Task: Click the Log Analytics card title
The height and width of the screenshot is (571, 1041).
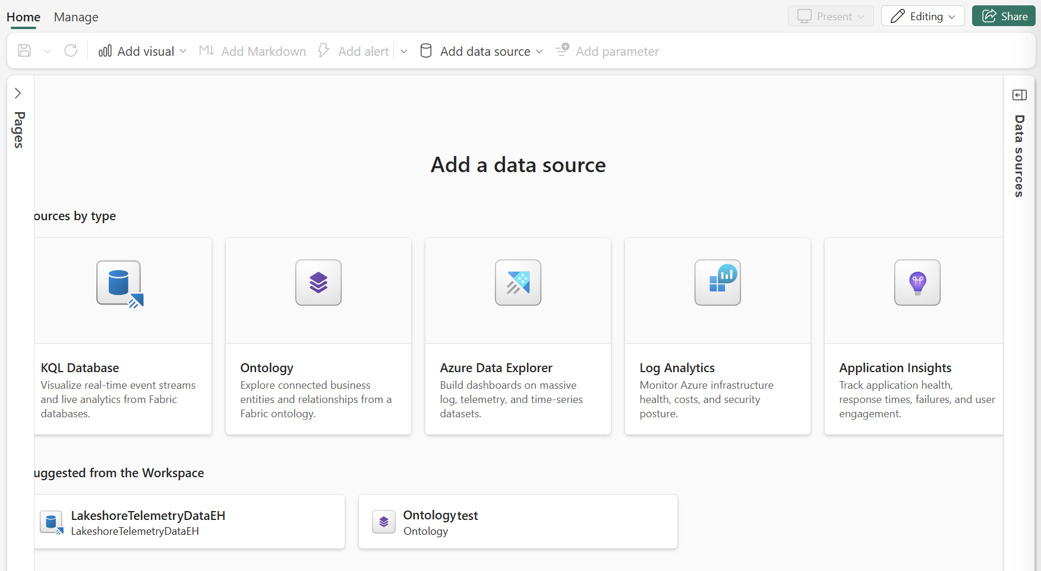Action: [677, 368]
